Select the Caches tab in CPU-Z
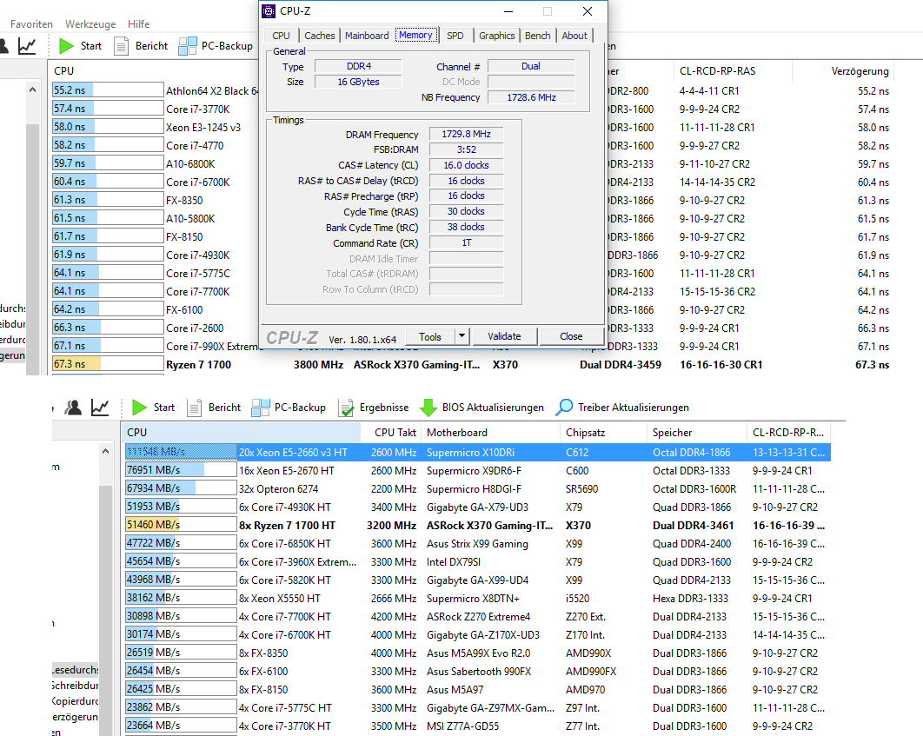 click(x=320, y=36)
